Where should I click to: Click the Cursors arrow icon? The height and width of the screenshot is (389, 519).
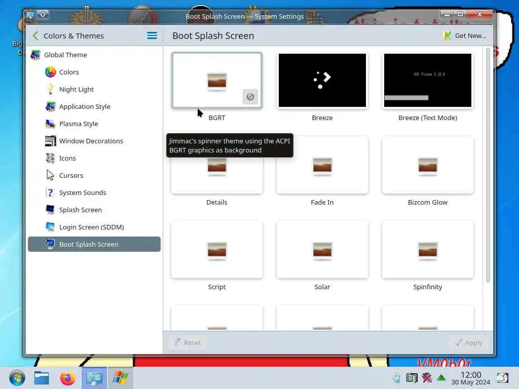tap(50, 175)
